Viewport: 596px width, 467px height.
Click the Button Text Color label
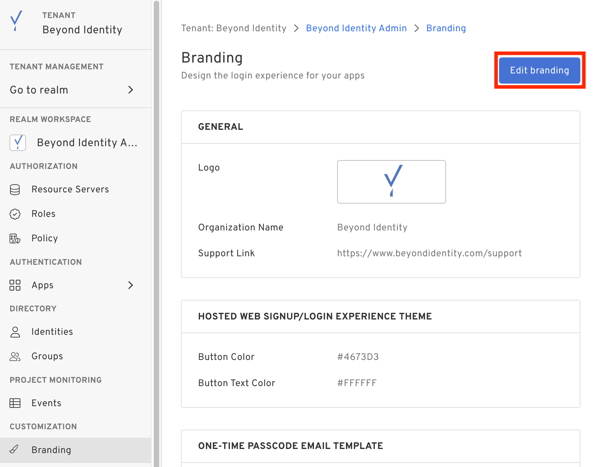237,383
